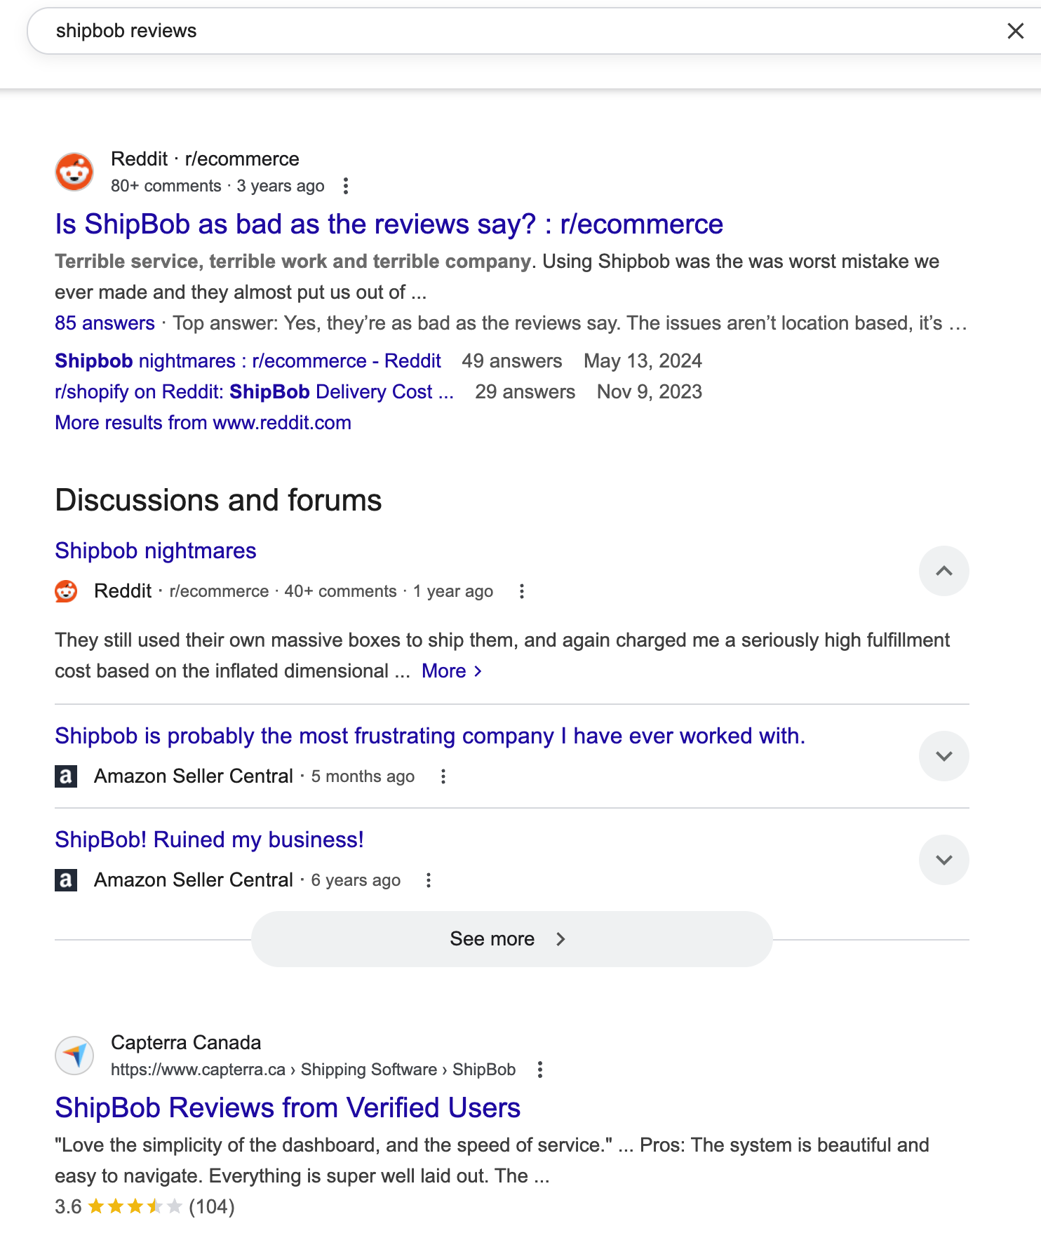Click the 'Nov 9, 2023' date text
Image resolution: width=1041 pixels, height=1240 pixels.
click(650, 392)
